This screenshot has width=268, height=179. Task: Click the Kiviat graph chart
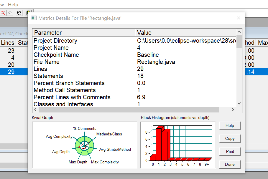coord(84,145)
